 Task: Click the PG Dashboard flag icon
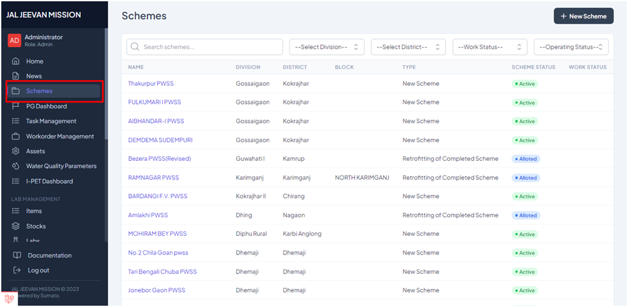tap(16, 106)
